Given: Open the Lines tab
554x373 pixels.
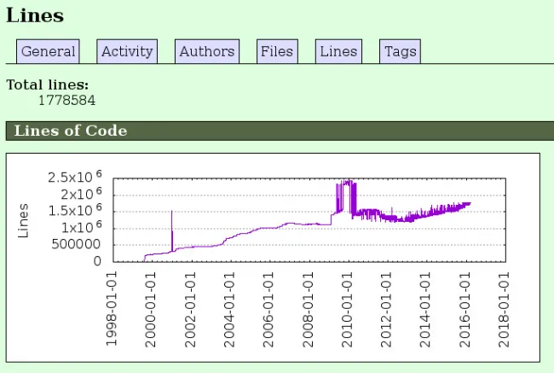Looking at the screenshot, I should (339, 52).
